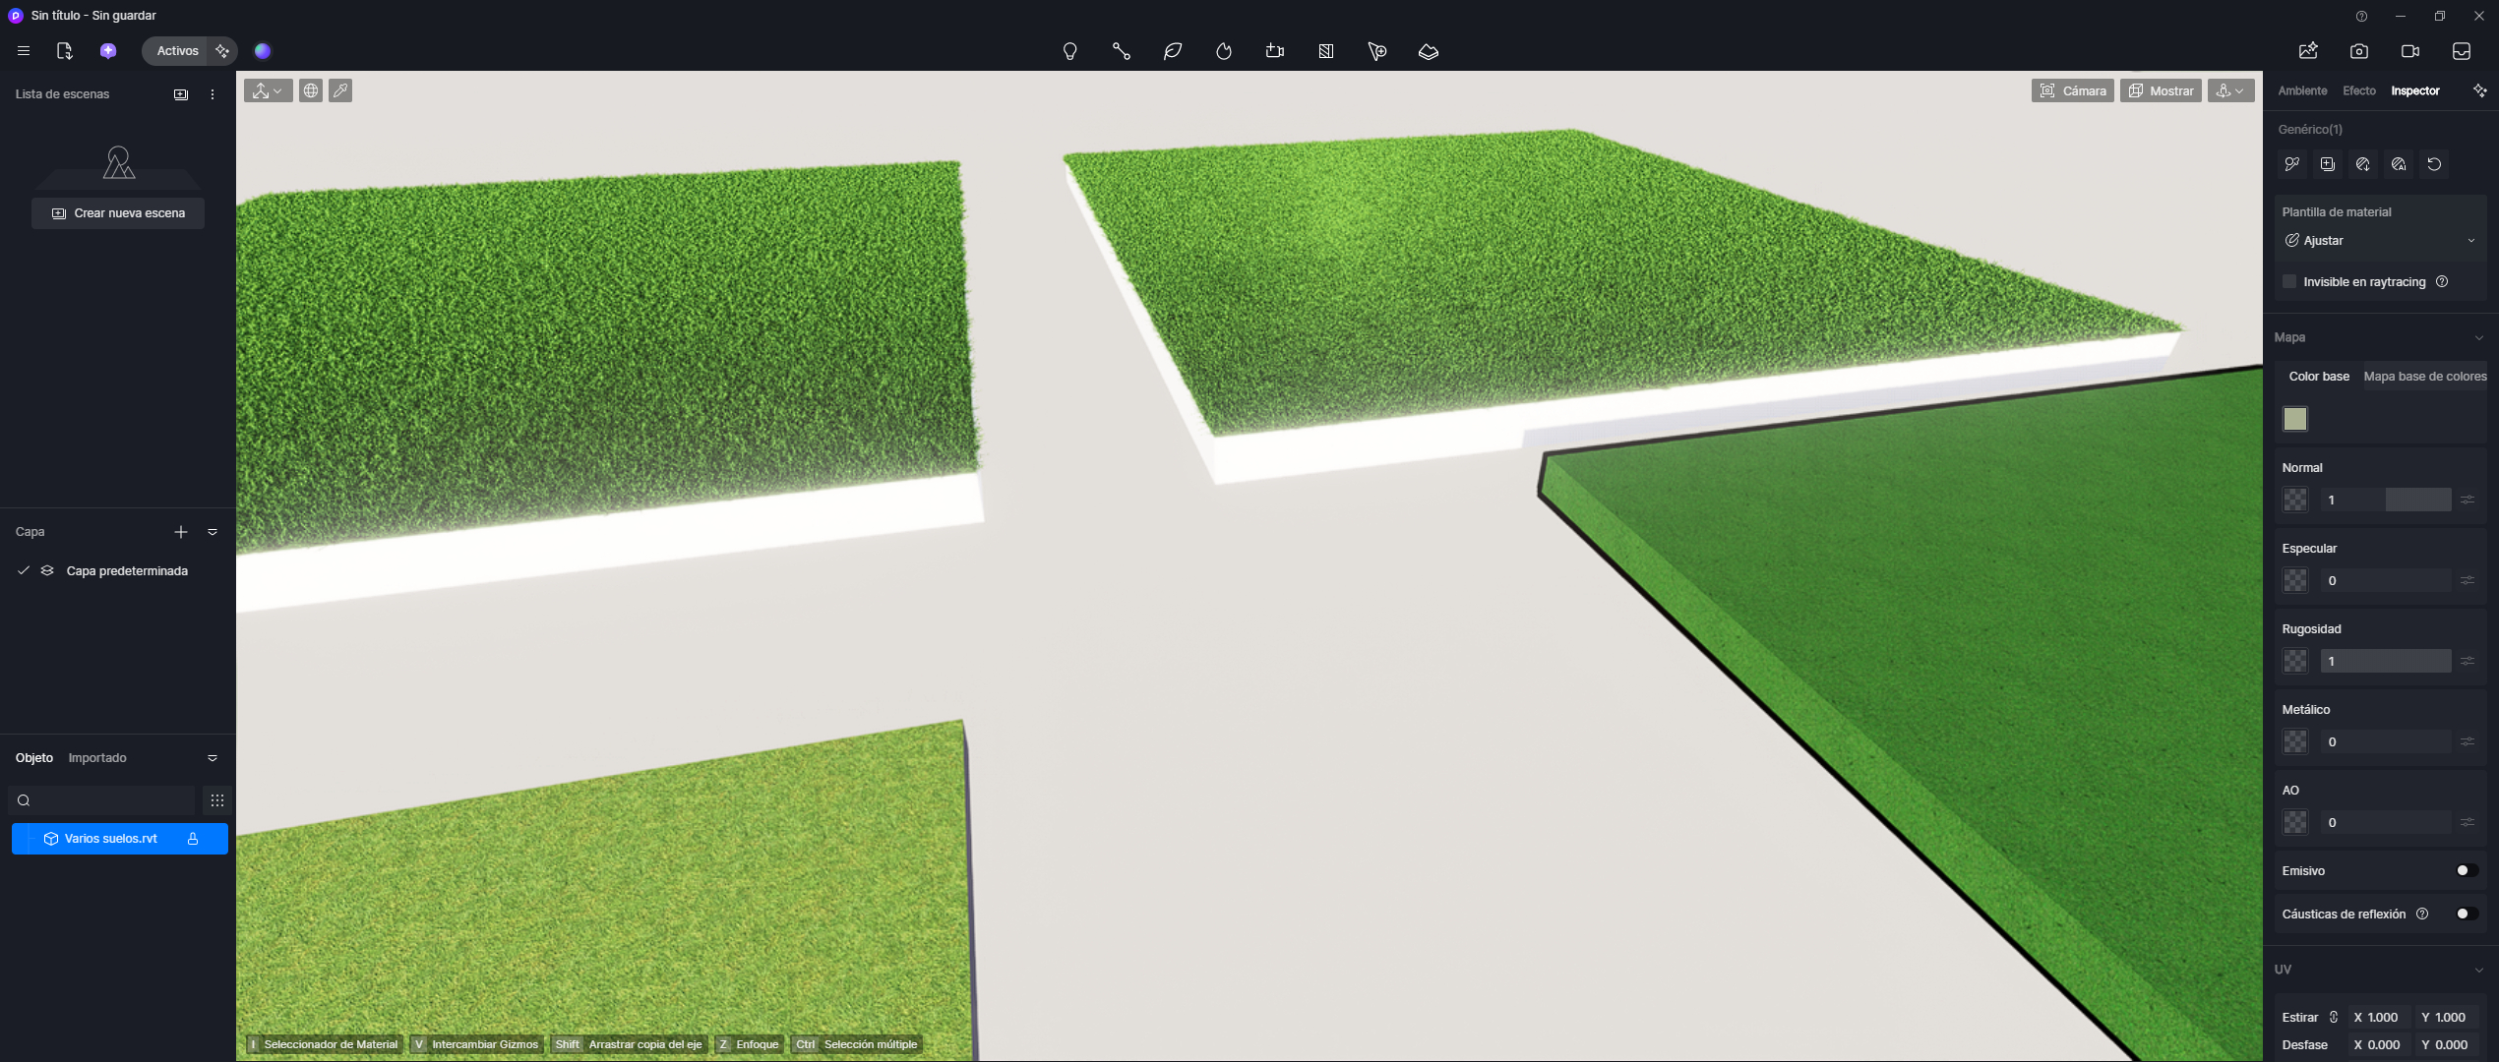Click the Cámara button

(x=2072, y=90)
